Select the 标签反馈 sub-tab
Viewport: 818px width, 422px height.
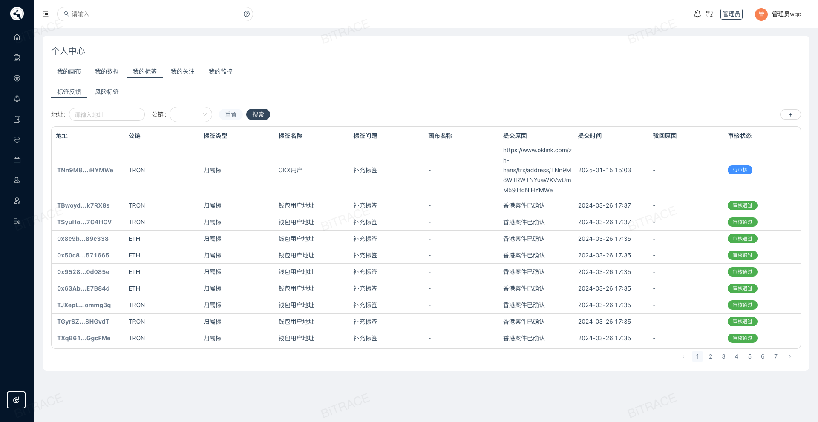point(69,92)
